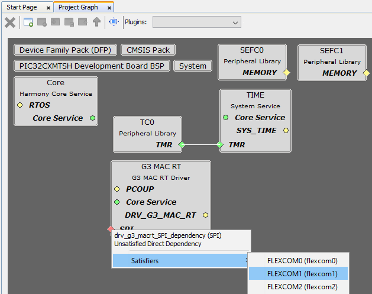372x294 pixels.
Task: Click the TC0 TMR green diamond
Action: pyautogui.click(x=182, y=144)
